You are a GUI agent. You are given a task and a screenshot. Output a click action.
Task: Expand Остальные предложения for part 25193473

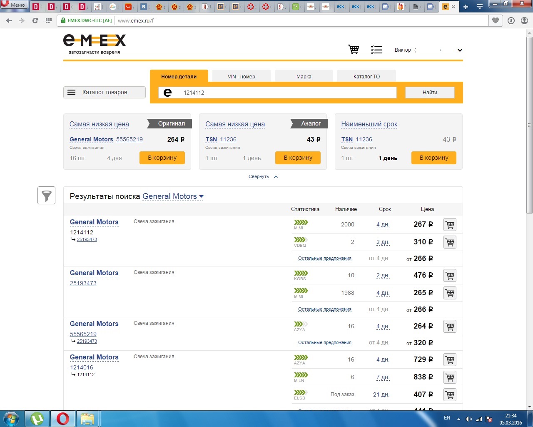point(325,309)
